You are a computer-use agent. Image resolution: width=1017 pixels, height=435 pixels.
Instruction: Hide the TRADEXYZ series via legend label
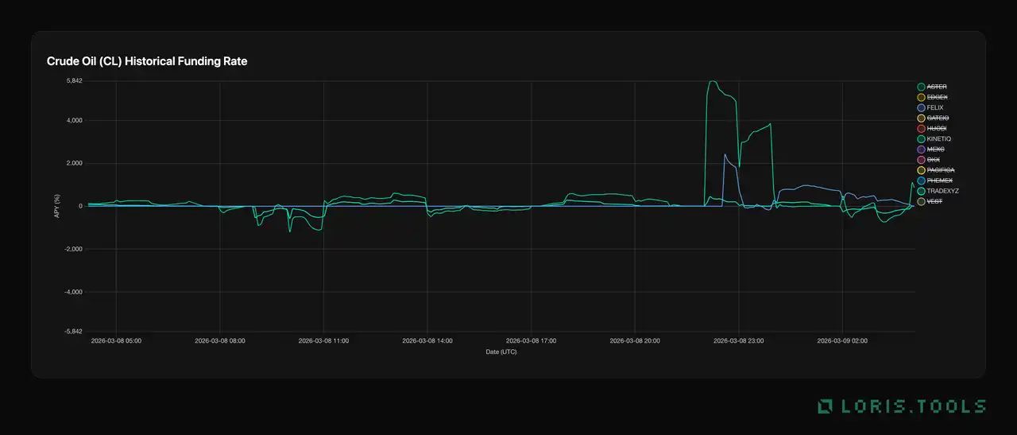click(942, 191)
